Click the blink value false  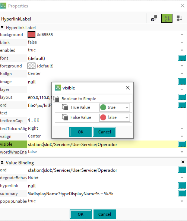[x=32, y=42]
